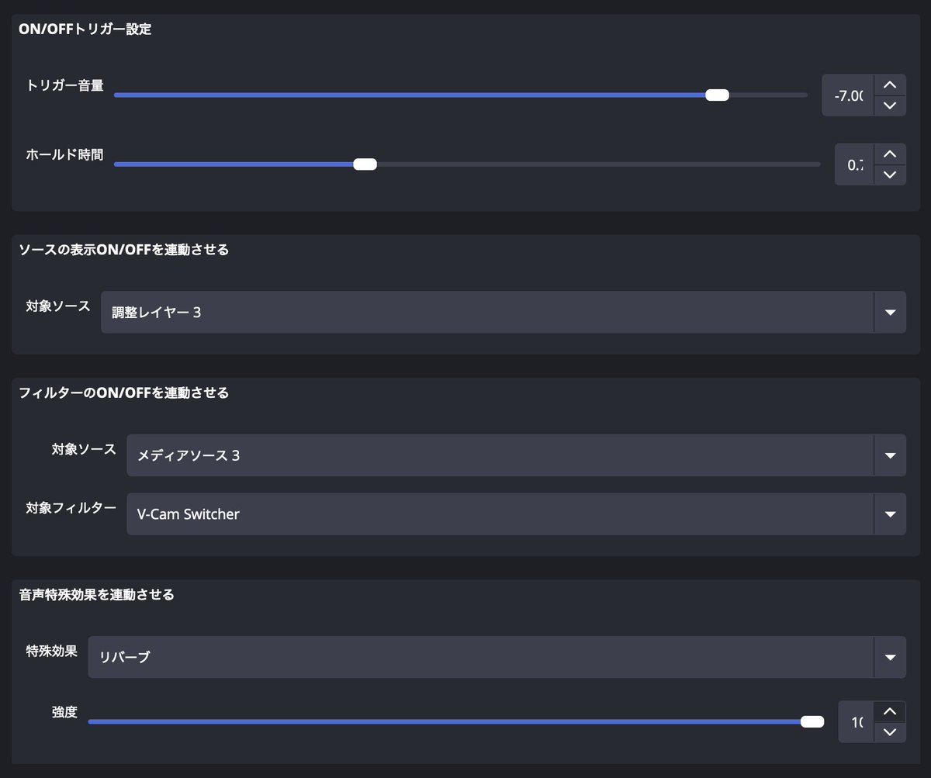The image size is (931, 778).
Task: Increase ホールド時間 value with up arrow
Action: [890, 154]
